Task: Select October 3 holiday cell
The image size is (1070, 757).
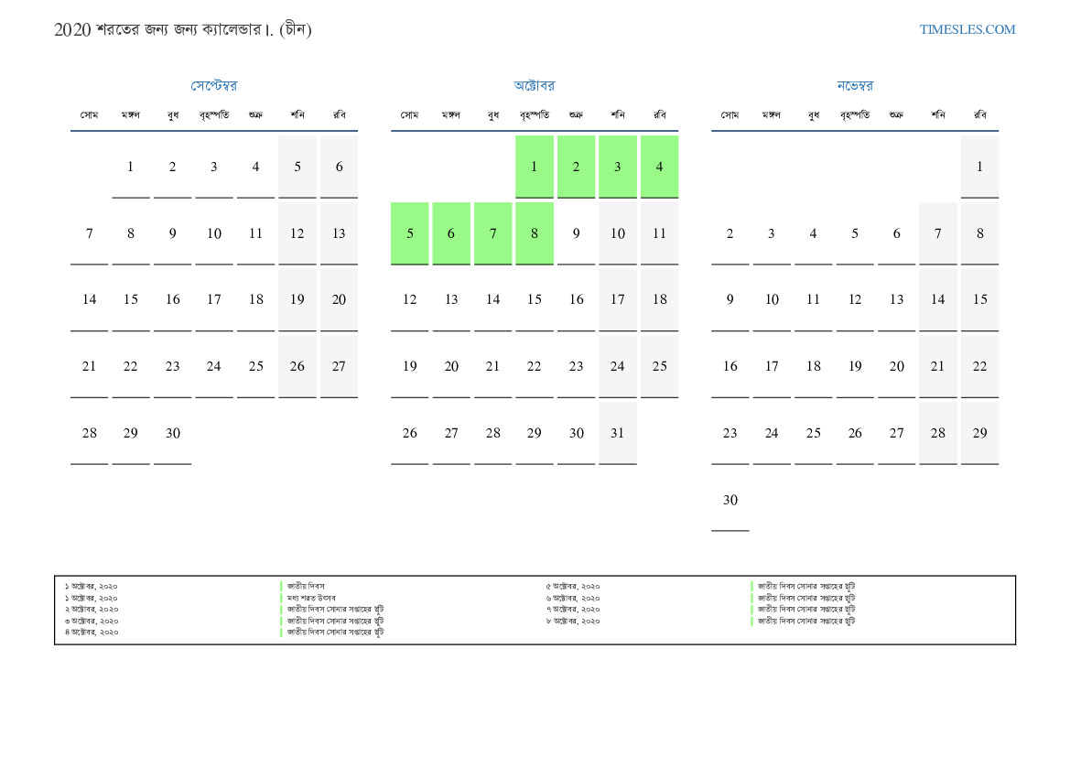Action: click(618, 167)
